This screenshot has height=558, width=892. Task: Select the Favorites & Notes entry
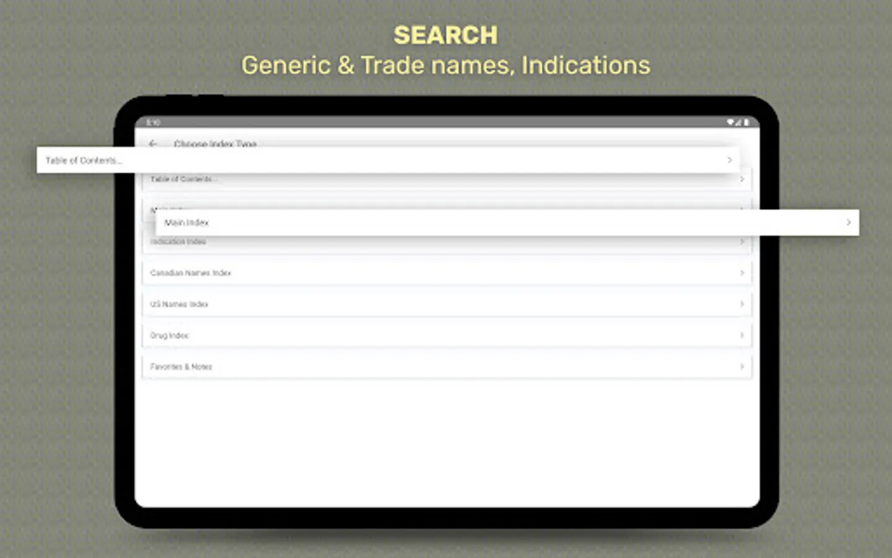point(446,366)
